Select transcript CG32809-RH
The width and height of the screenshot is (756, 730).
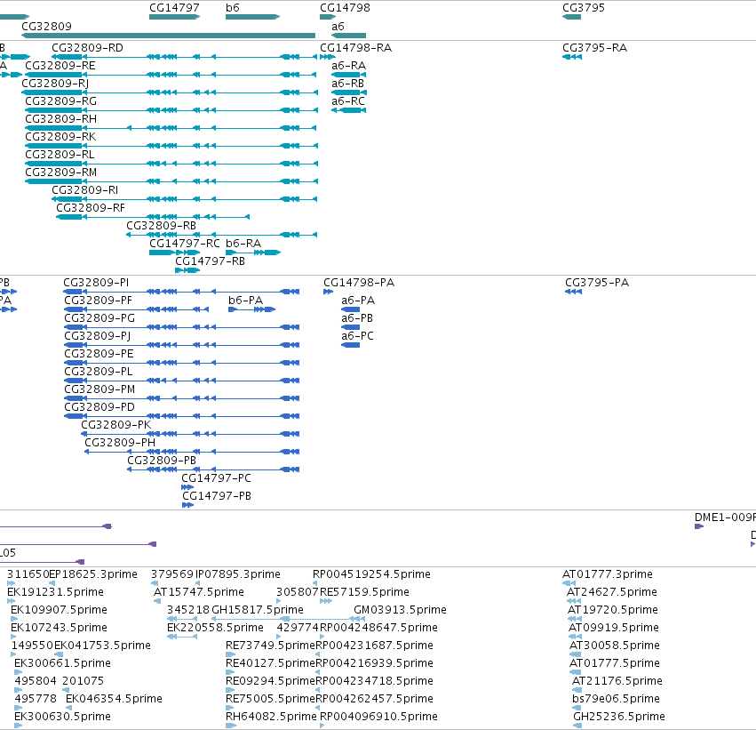tap(60, 119)
